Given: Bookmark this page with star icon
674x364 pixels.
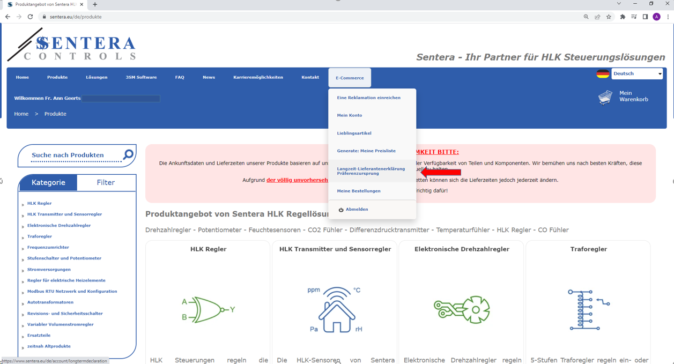Looking at the screenshot, I should pos(609,17).
